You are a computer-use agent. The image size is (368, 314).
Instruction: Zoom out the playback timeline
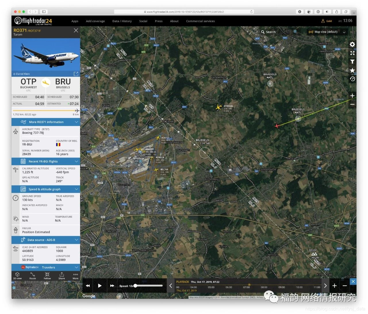344,286
